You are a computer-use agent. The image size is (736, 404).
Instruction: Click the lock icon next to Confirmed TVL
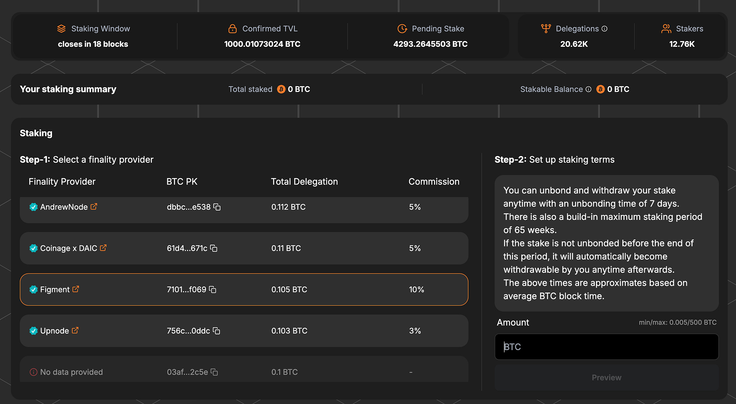pos(233,28)
